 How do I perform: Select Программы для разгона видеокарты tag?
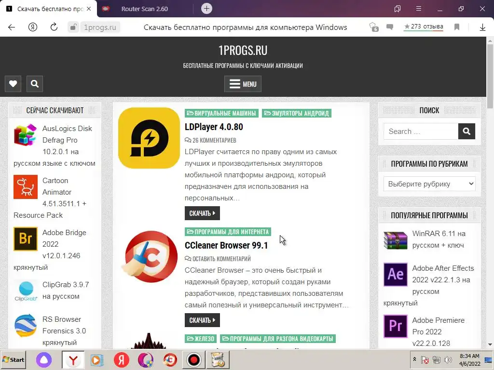(x=278, y=339)
